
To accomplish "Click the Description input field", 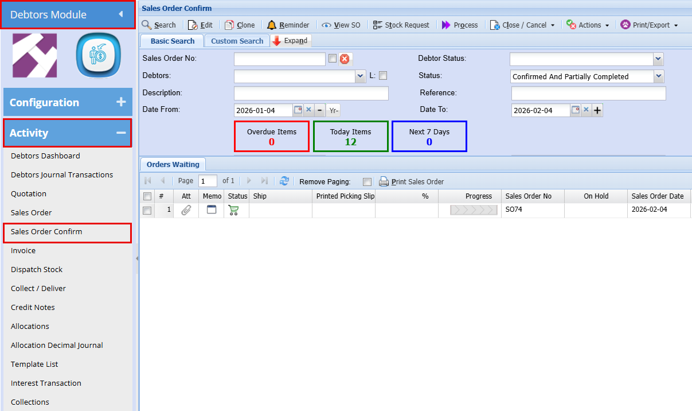I will pyautogui.click(x=311, y=93).
